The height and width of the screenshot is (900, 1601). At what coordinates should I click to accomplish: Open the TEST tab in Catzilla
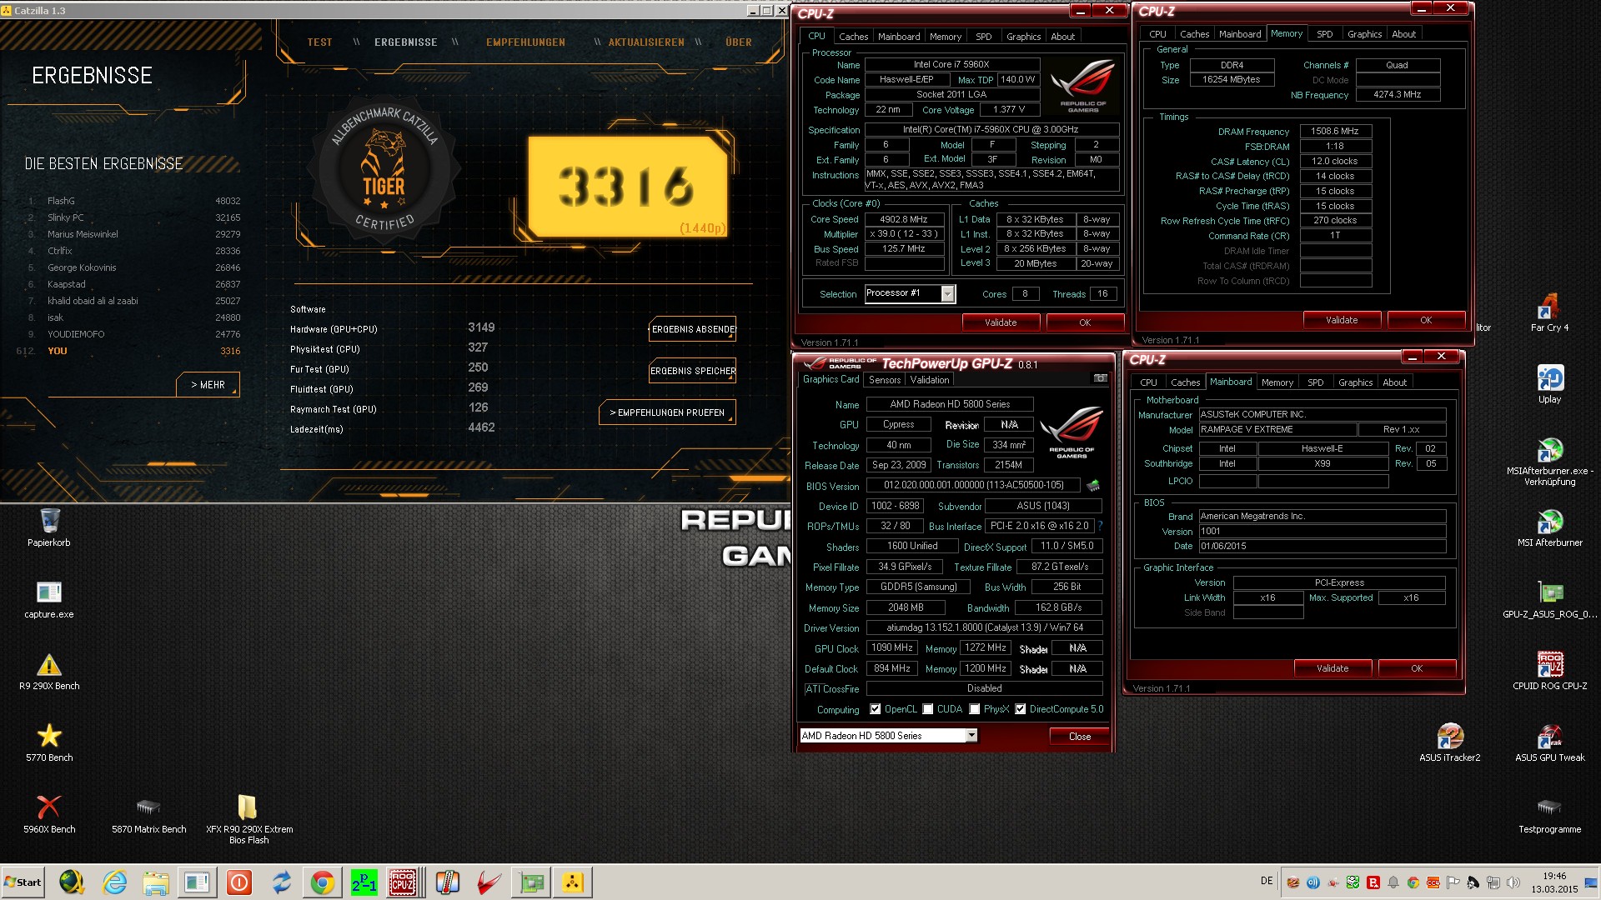[319, 42]
